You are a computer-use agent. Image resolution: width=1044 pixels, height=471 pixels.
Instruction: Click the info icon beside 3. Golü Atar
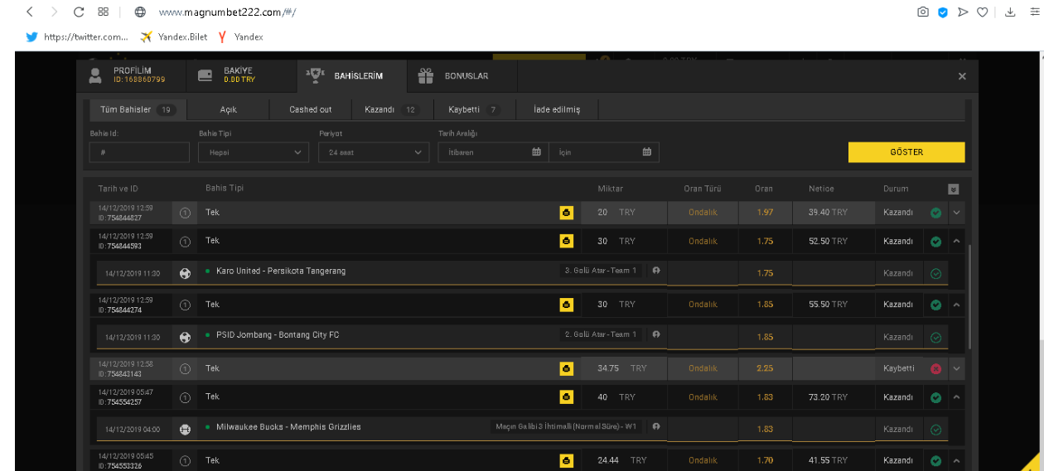click(x=656, y=271)
